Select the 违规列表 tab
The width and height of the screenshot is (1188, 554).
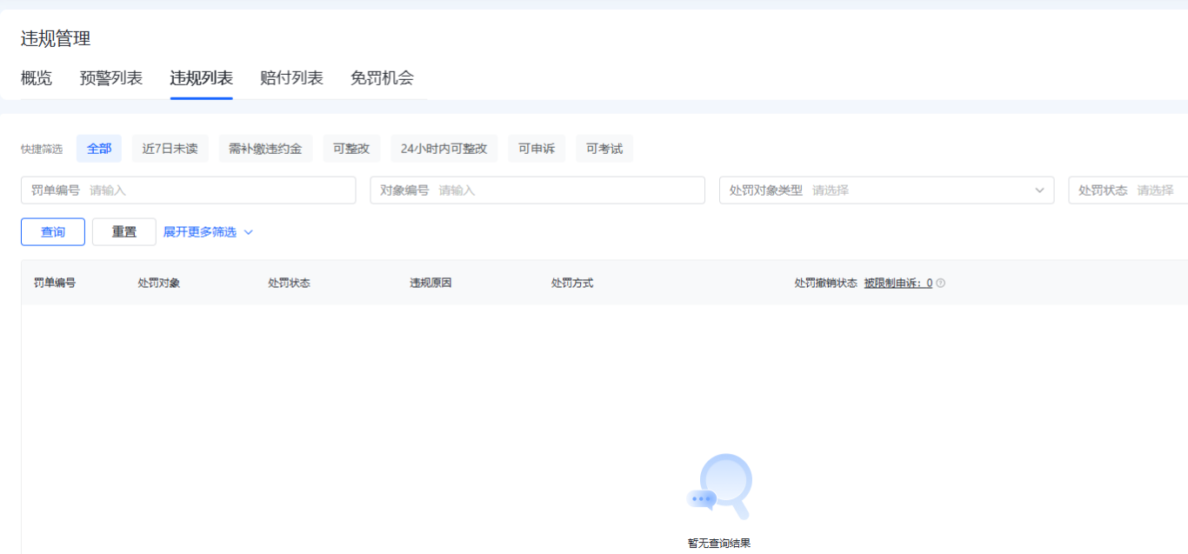[201, 78]
